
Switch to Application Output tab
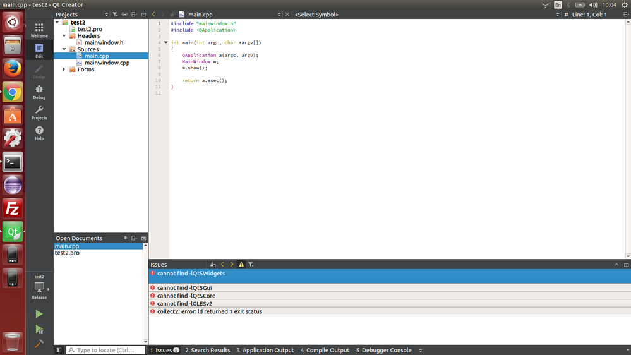click(x=265, y=350)
